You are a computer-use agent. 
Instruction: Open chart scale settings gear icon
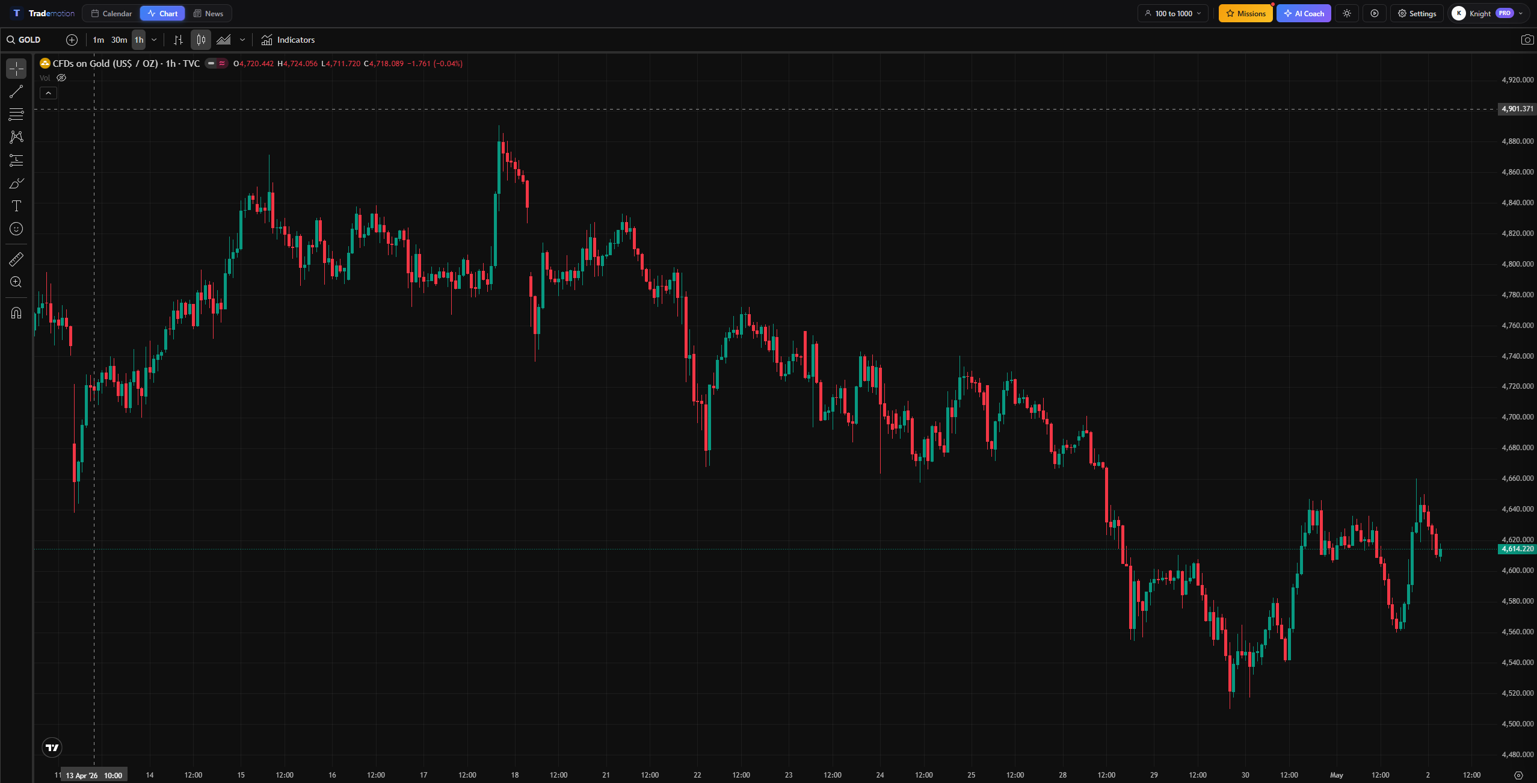(1518, 775)
